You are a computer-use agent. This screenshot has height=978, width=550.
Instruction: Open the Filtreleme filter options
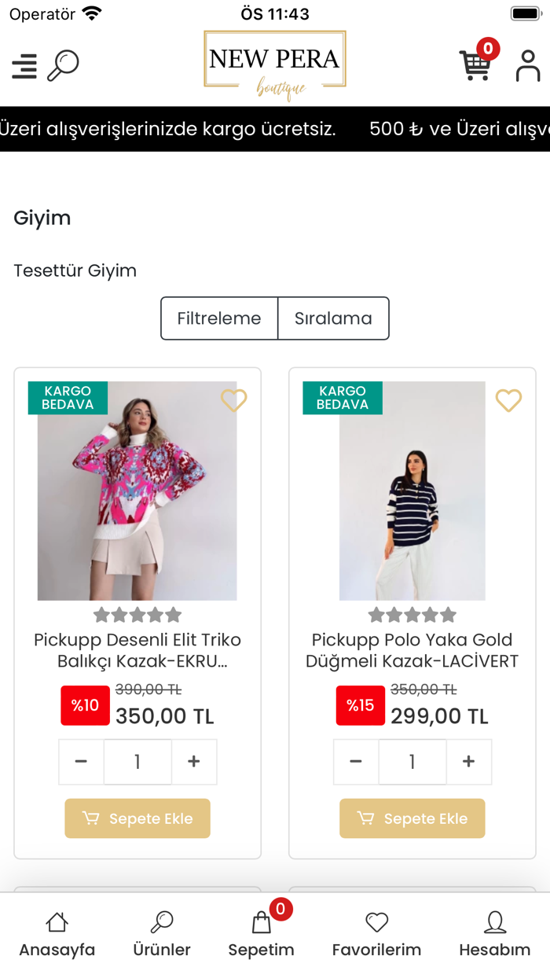point(219,318)
